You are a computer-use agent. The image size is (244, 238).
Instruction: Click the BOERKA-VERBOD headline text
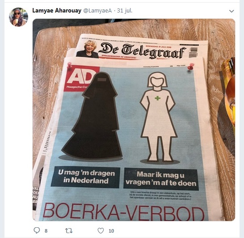coord(124,212)
